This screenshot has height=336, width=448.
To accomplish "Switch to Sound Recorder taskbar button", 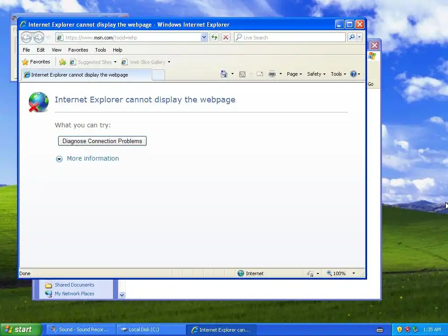I will [81, 329].
